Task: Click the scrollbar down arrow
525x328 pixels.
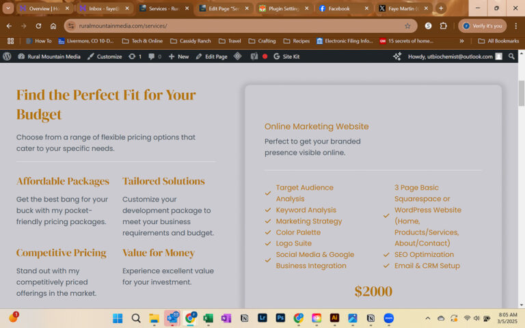Action: [x=522, y=305]
